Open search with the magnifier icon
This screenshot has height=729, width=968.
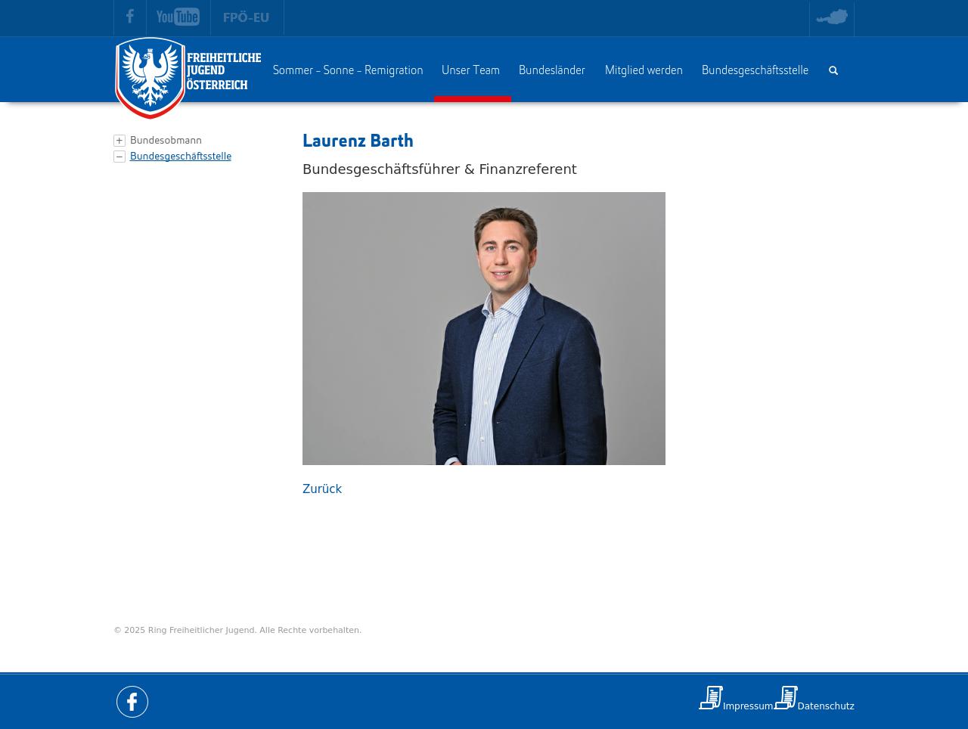(x=833, y=70)
